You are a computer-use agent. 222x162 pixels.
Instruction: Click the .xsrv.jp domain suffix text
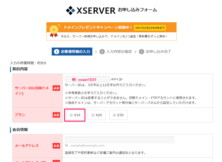[x=116, y=79]
